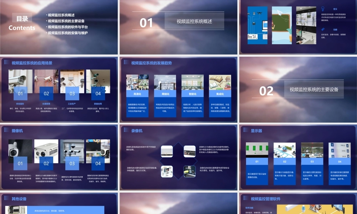Select the 交通管理 caption
Screen dimensions: 357x214
[x=46, y=104]
